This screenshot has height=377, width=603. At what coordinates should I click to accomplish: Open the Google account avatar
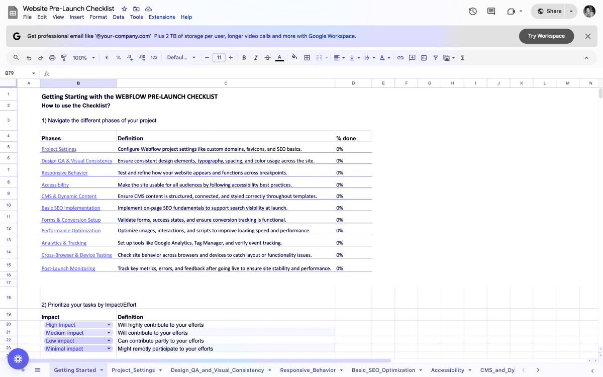click(589, 11)
